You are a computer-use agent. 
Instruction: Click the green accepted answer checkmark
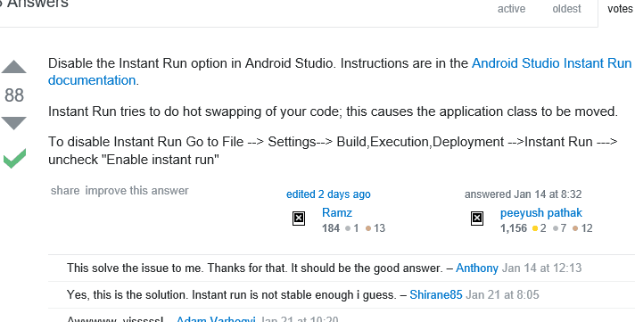coord(14,159)
